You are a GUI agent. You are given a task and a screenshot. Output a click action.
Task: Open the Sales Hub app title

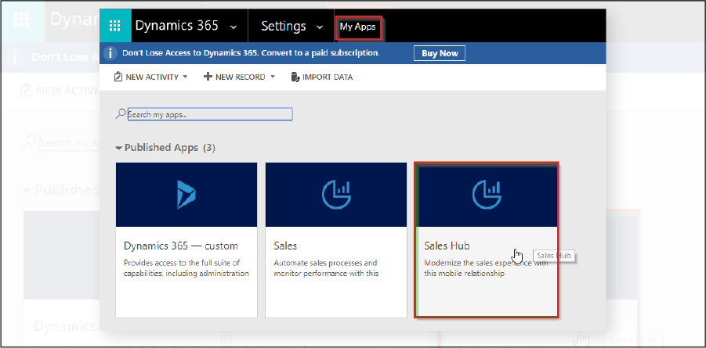447,246
